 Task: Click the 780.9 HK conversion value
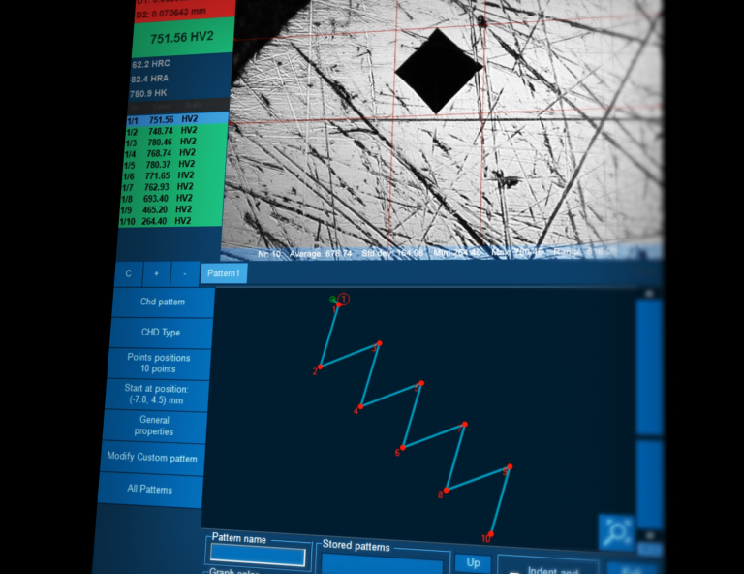[148, 93]
